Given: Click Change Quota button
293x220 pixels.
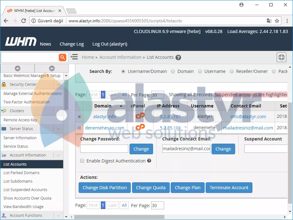Looking at the screenshot, I should point(151,188).
